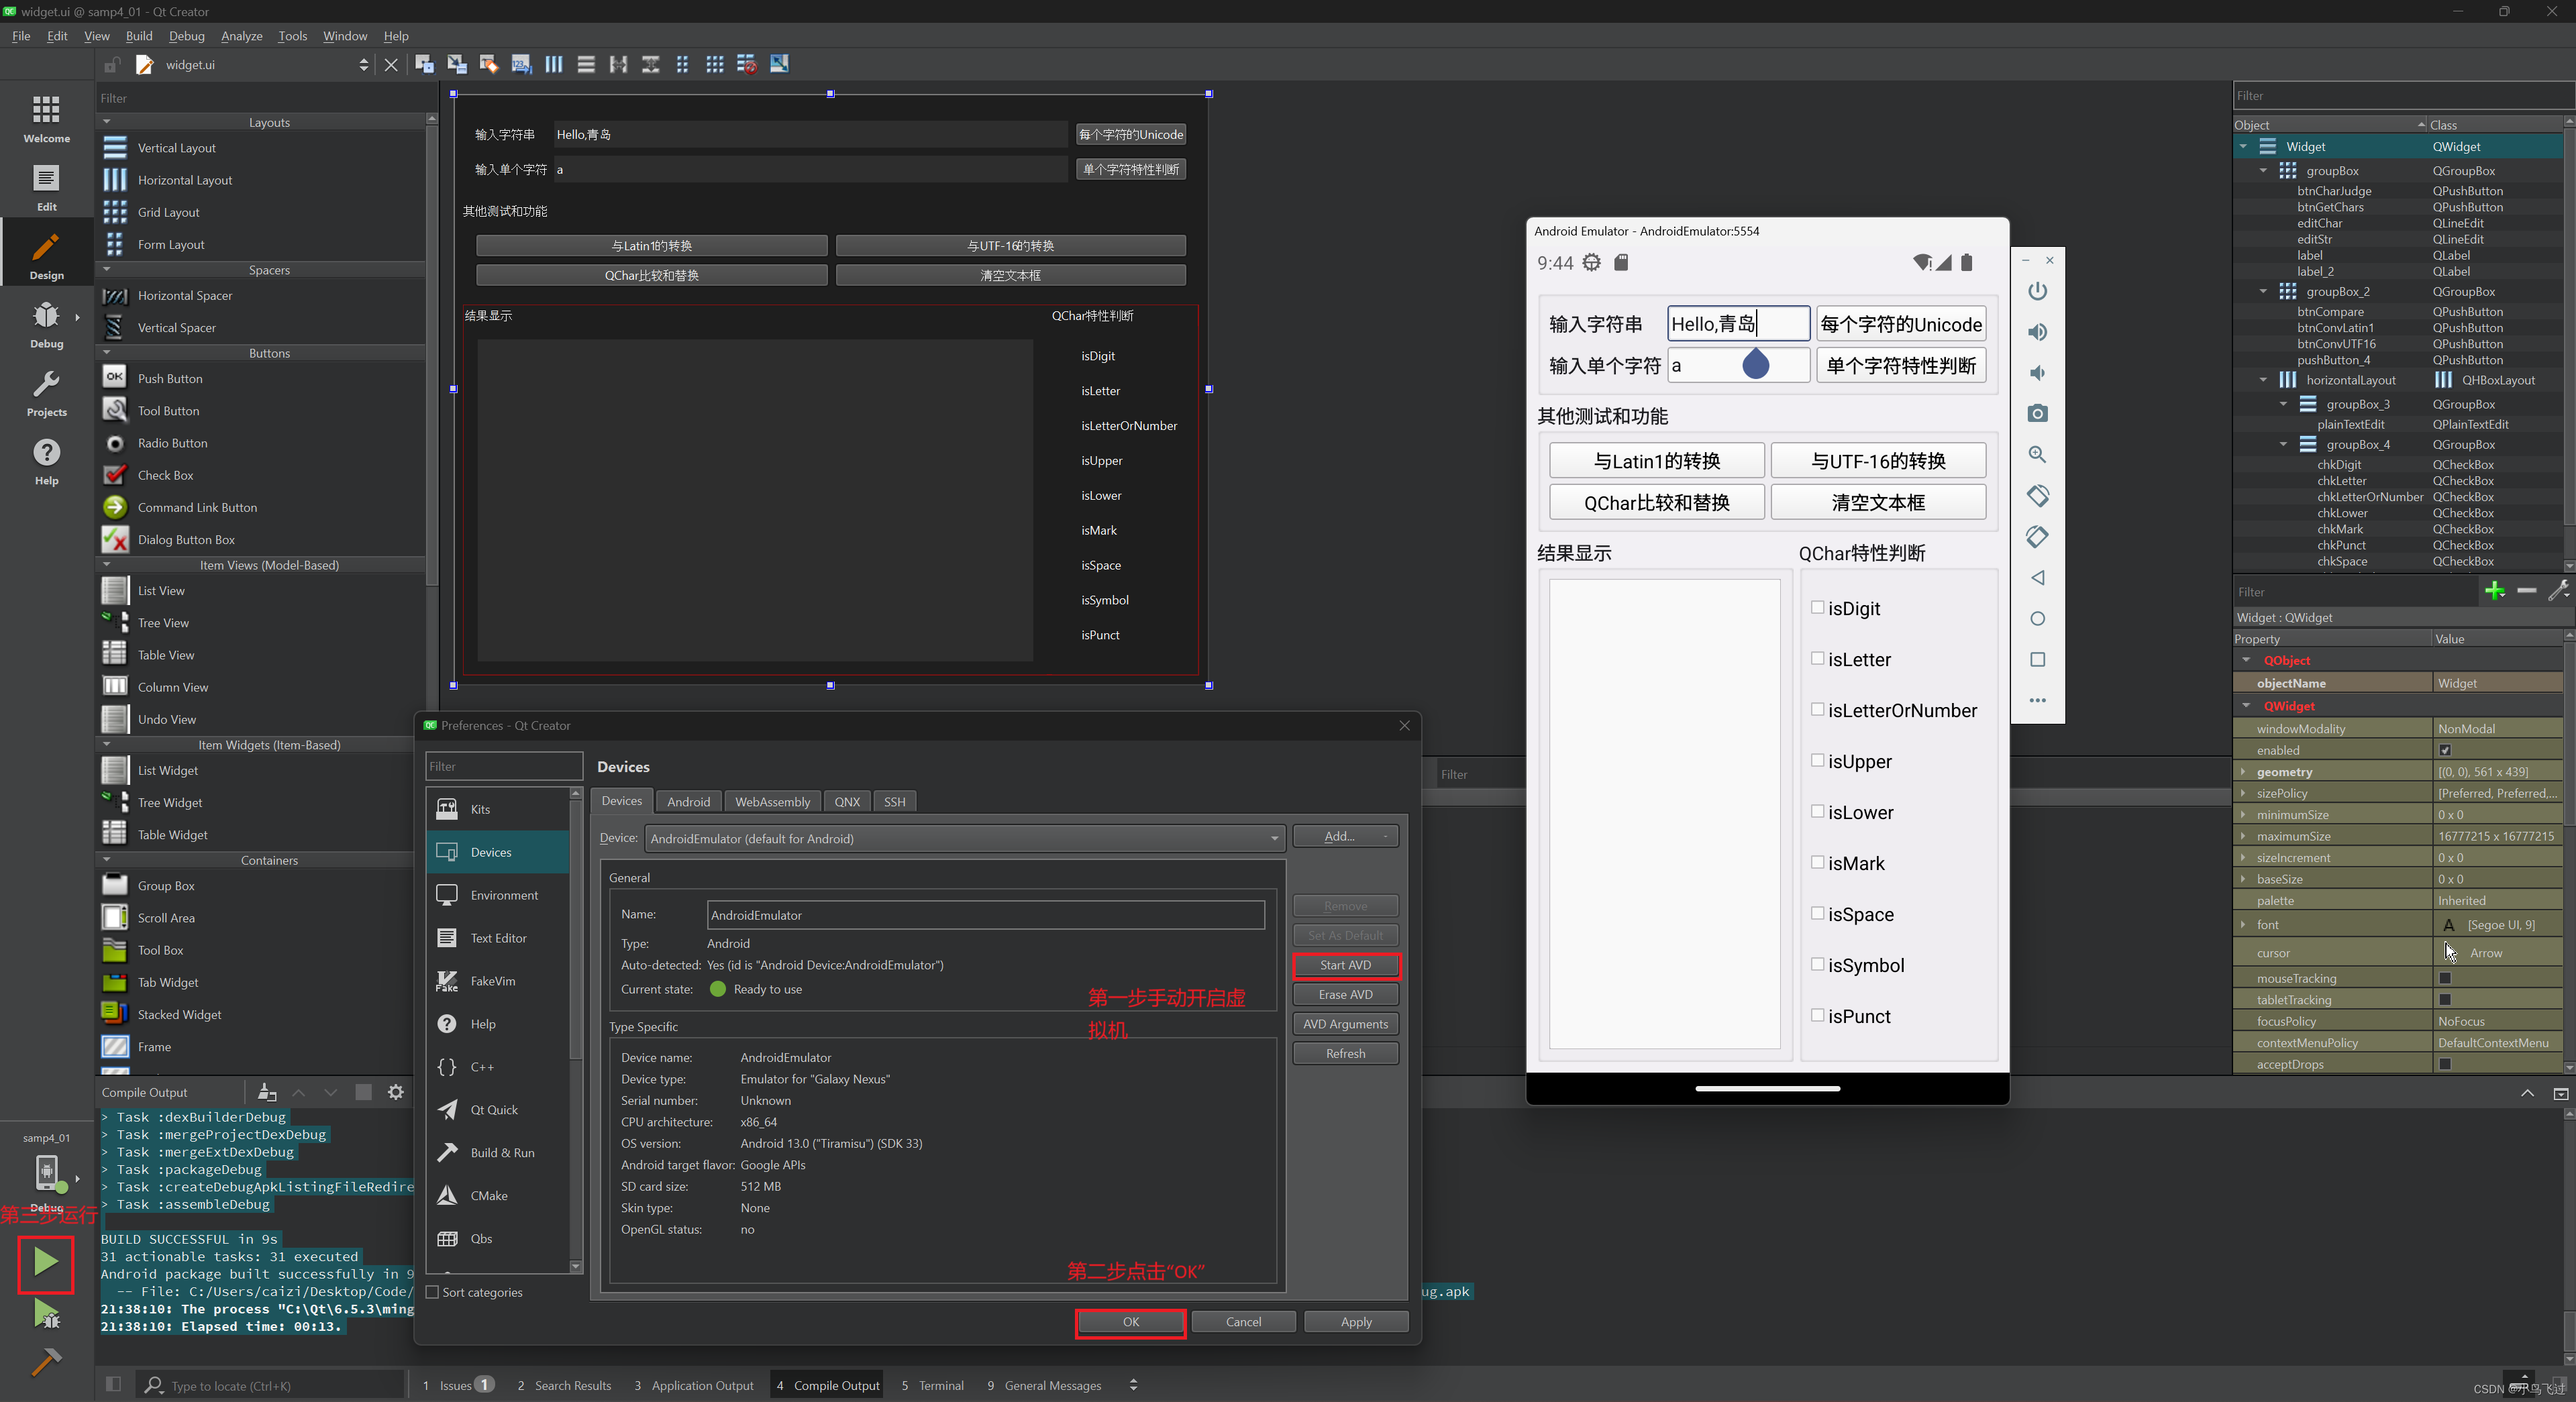Toggle Sort categories checkbox

[x=433, y=1292]
